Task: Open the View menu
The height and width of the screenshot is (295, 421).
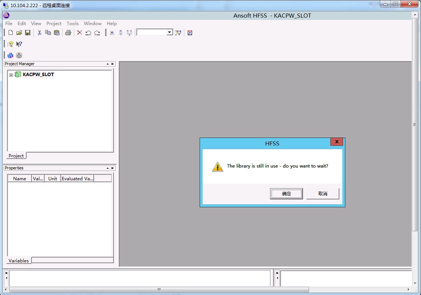Action: [36, 23]
